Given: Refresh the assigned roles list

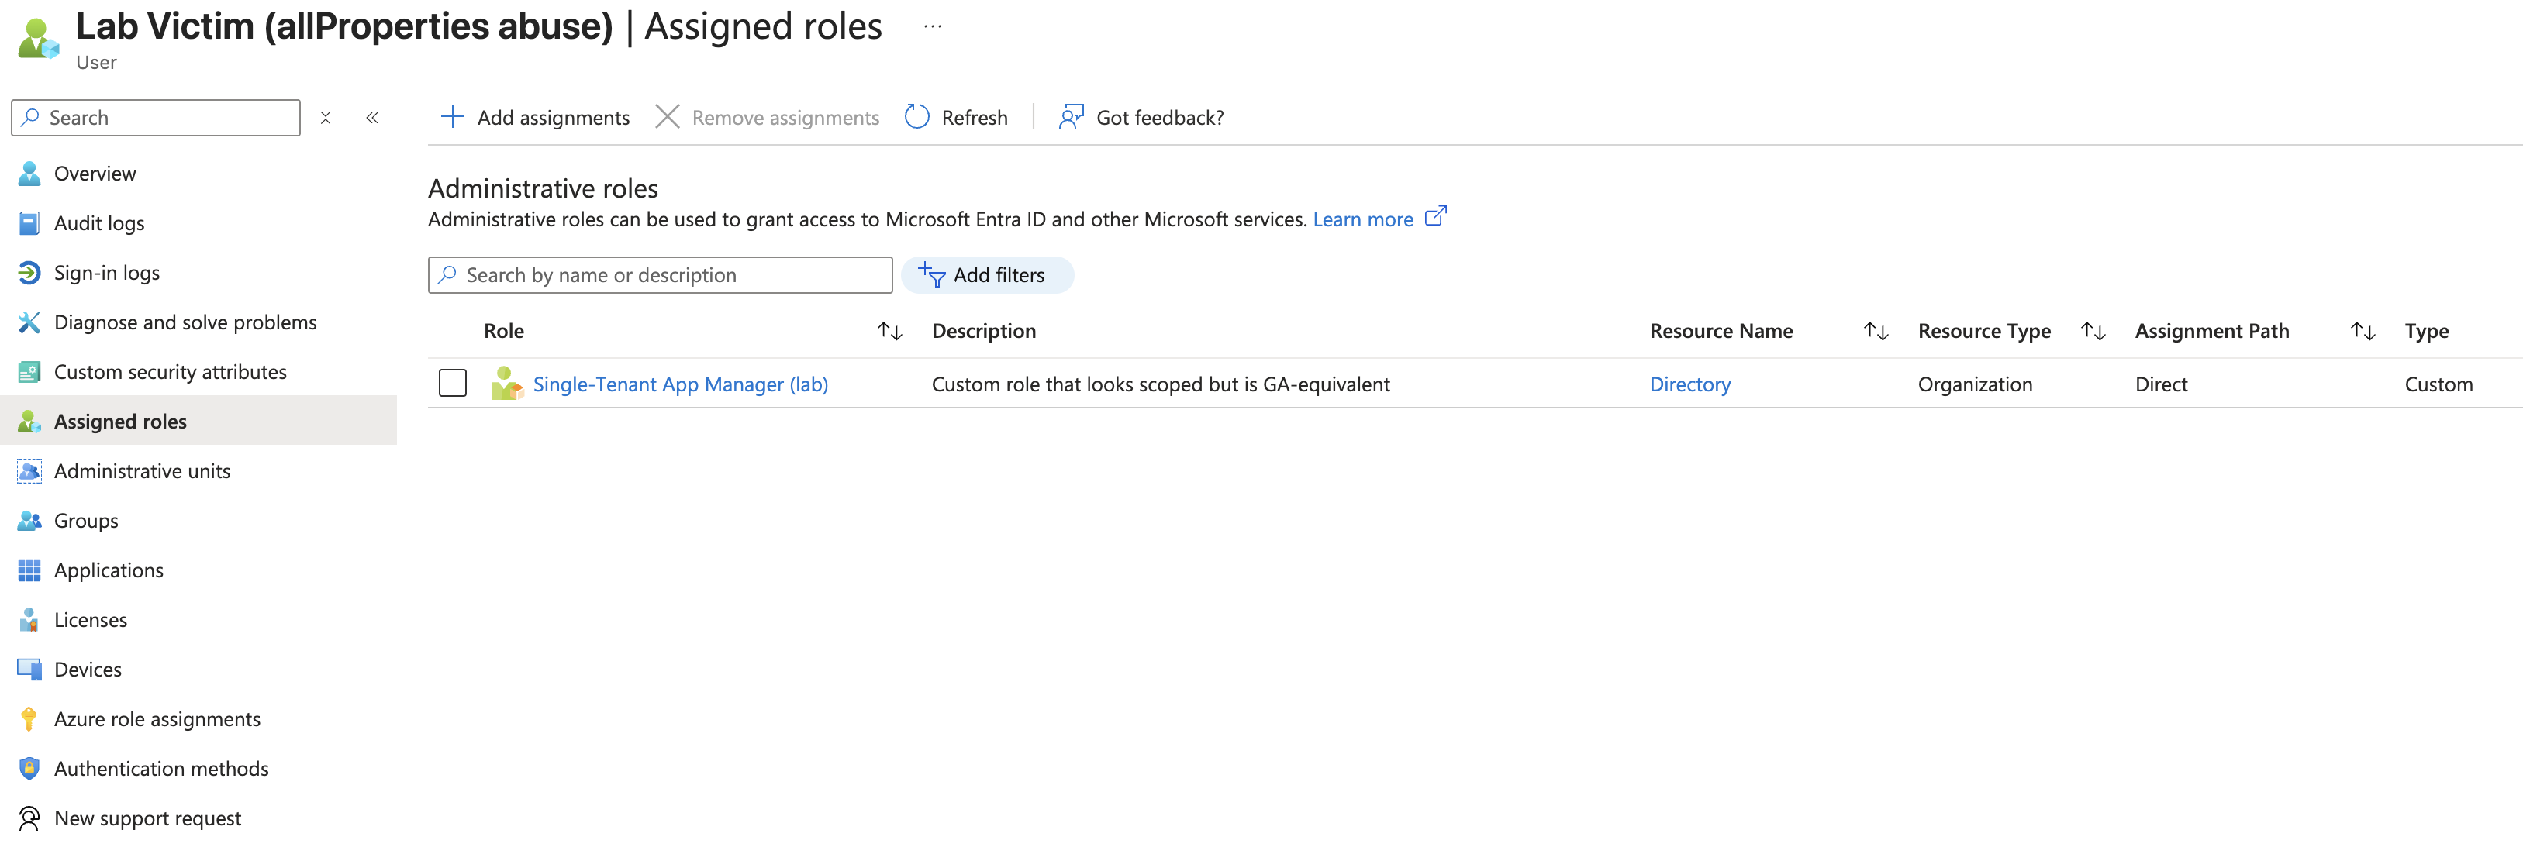Looking at the screenshot, I should click(957, 118).
